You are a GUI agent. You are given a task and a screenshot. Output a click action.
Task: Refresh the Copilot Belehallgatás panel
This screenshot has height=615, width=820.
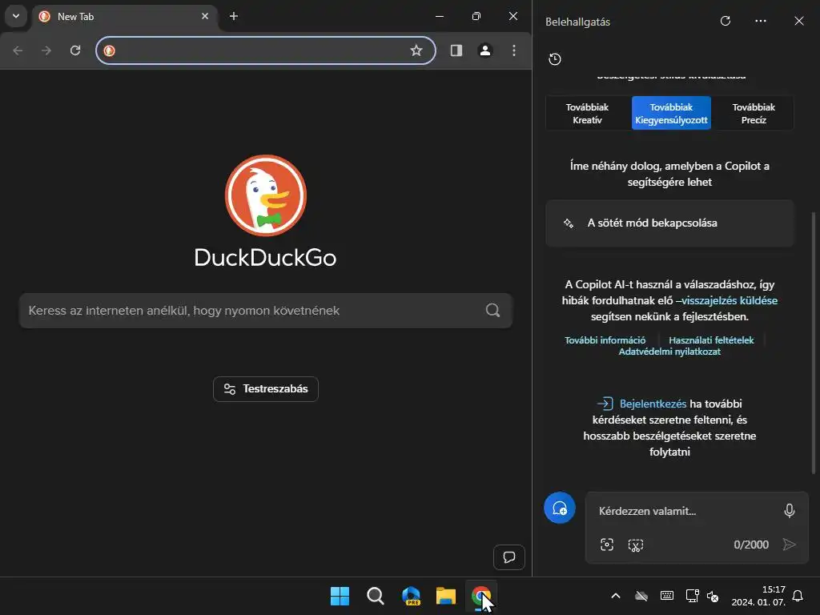(726, 21)
